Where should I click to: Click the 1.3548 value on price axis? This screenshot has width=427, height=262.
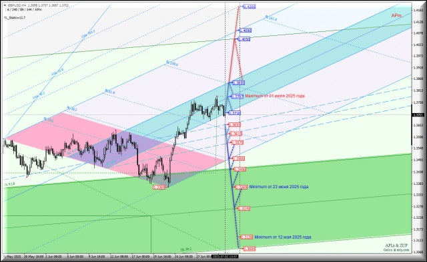[418, 148]
